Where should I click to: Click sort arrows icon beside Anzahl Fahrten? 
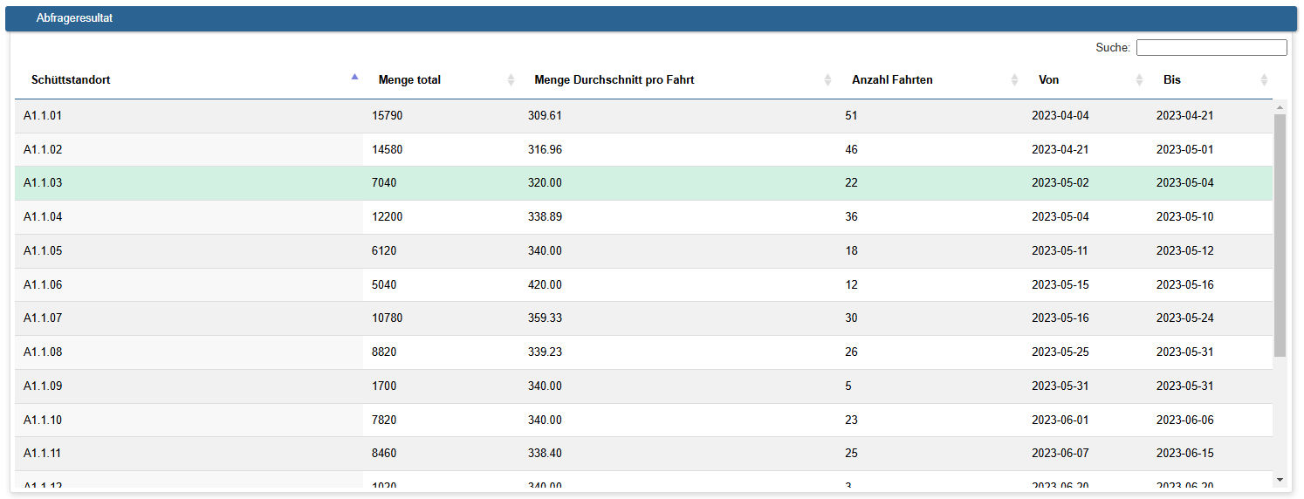1014,79
